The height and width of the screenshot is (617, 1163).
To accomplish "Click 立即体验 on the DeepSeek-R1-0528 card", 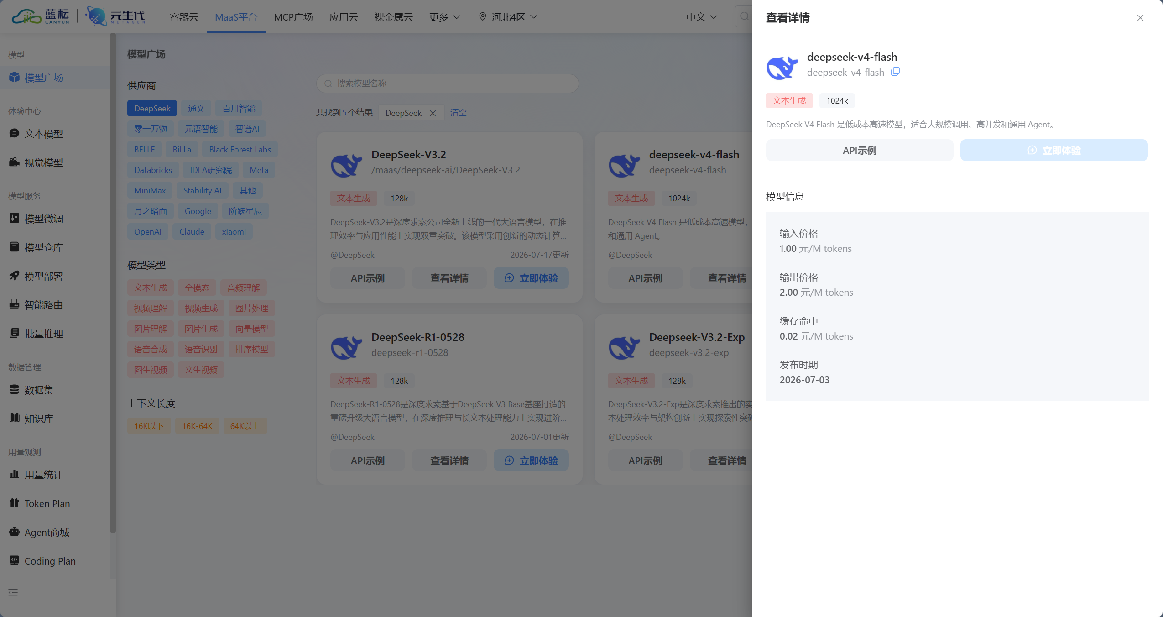I will click(531, 460).
